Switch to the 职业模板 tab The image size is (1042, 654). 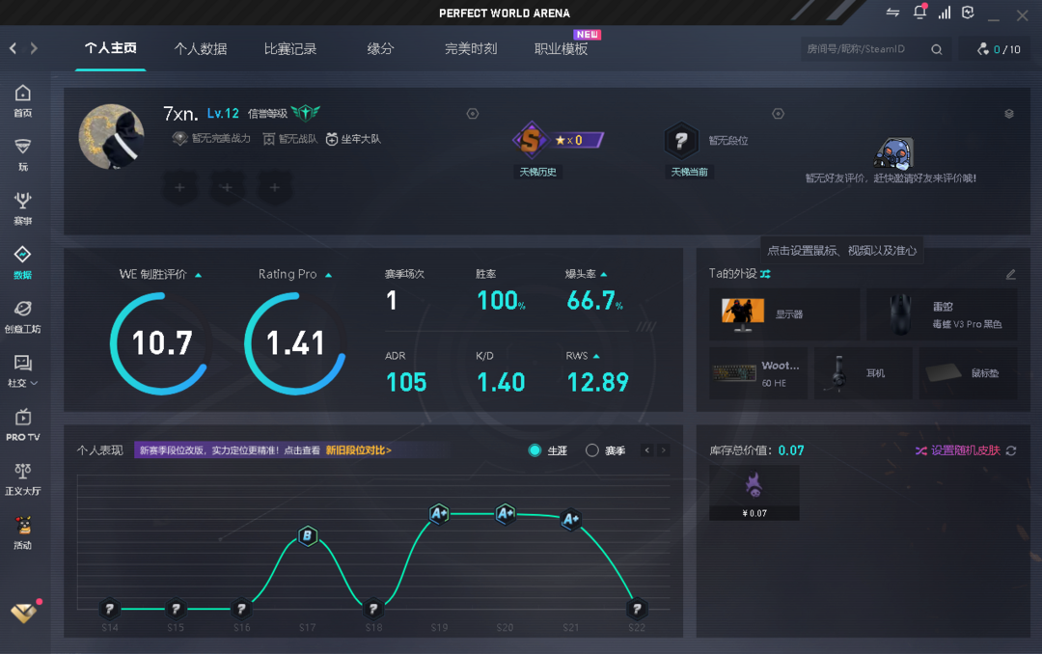point(561,48)
